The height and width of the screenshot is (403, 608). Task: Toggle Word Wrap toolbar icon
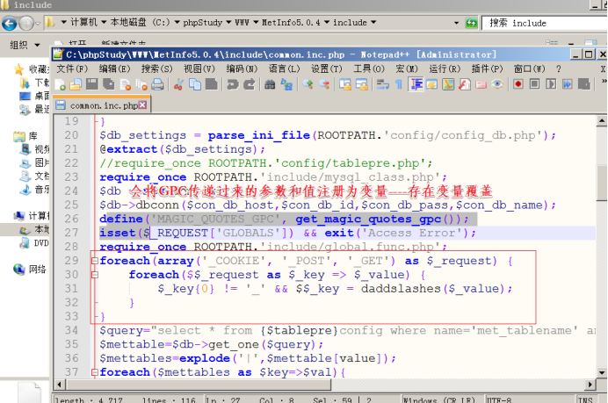tap(383, 84)
